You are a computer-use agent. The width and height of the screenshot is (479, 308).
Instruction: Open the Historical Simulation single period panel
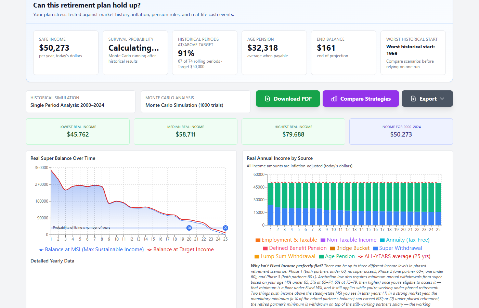[x=81, y=102]
